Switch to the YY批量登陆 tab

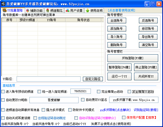(x=13, y=10)
